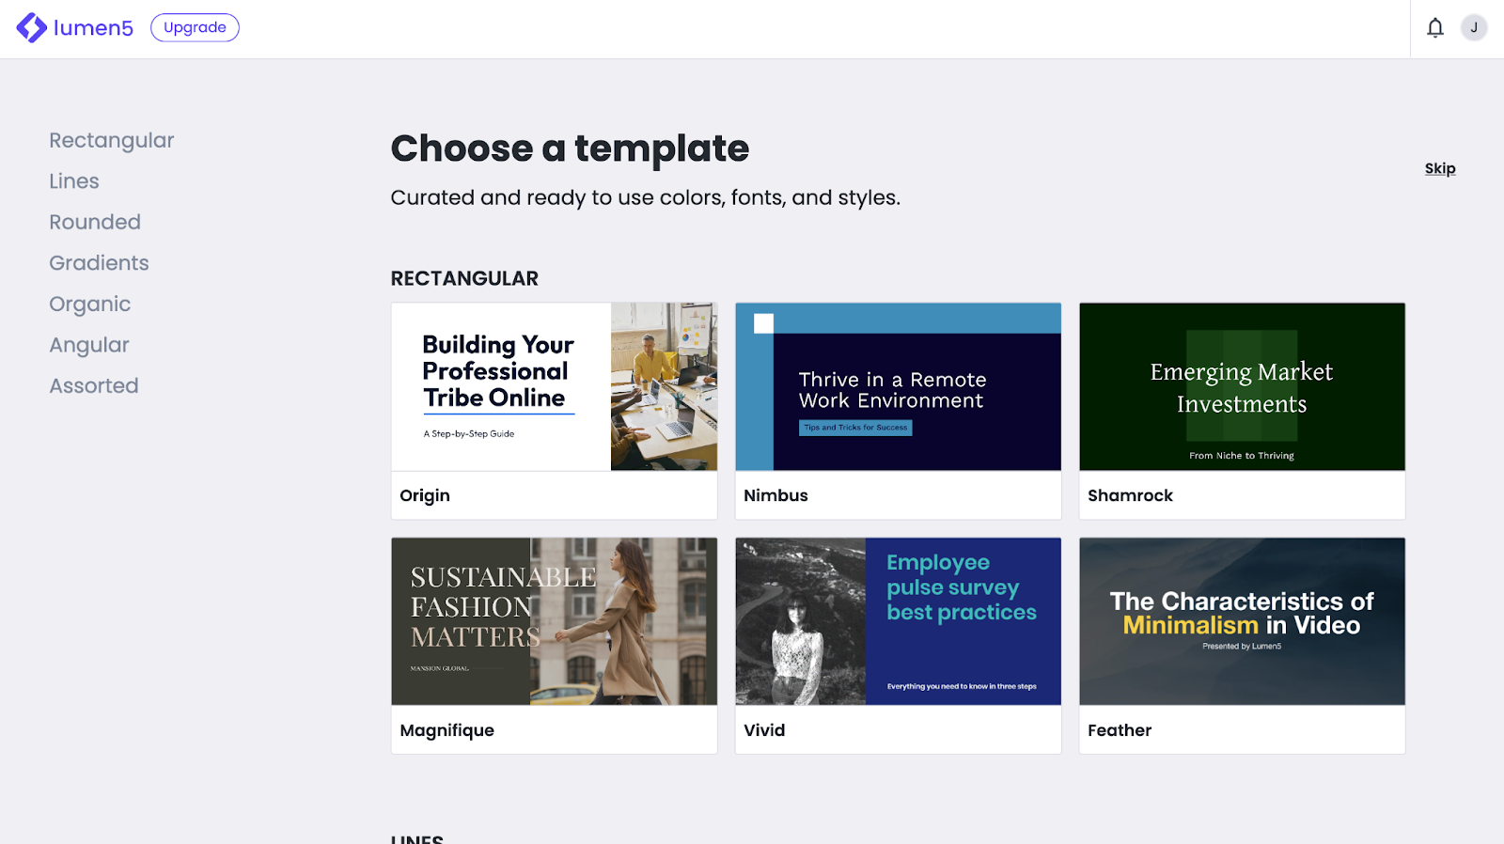This screenshot has height=844, width=1504.
Task: Open the J user avatar menu
Action: 1473,28
